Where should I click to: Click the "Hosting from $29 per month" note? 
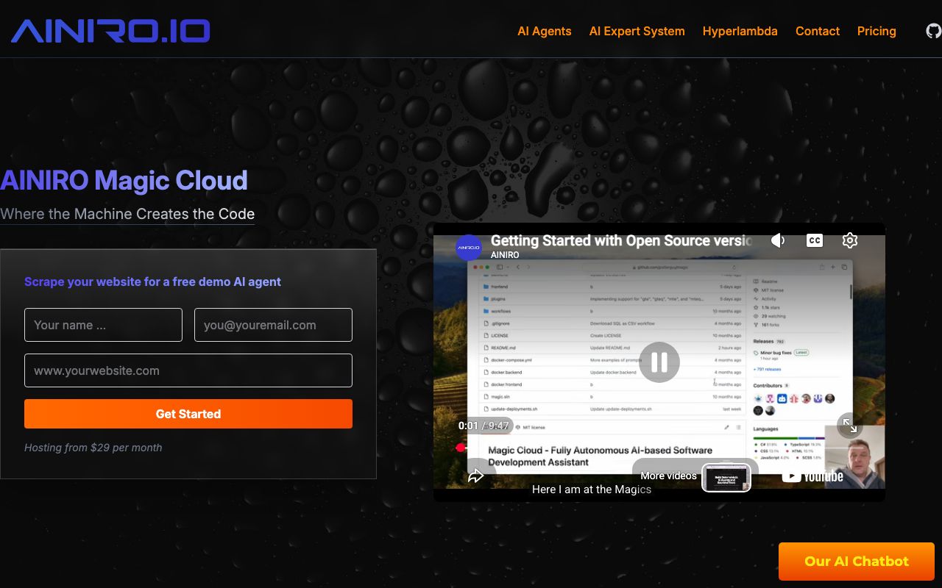pos(93,448)
